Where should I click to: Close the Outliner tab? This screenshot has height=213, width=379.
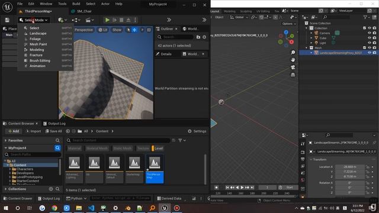176,29
